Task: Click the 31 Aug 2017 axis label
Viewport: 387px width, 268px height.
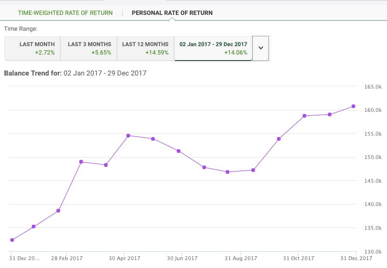Action: coord(241,258)
